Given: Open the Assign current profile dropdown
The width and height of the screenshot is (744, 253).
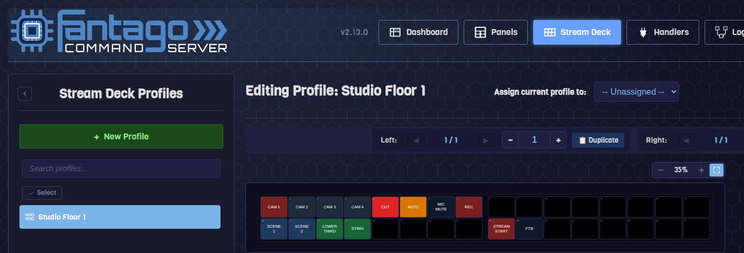Looking at the screenshot, I should tap(636, 92).
